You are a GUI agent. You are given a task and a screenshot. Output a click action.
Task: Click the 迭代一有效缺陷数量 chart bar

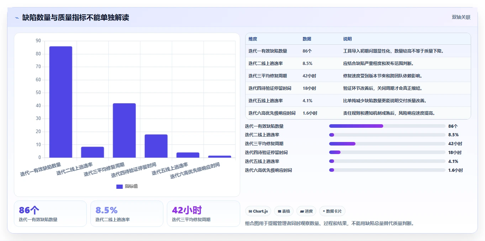point(60,102)
